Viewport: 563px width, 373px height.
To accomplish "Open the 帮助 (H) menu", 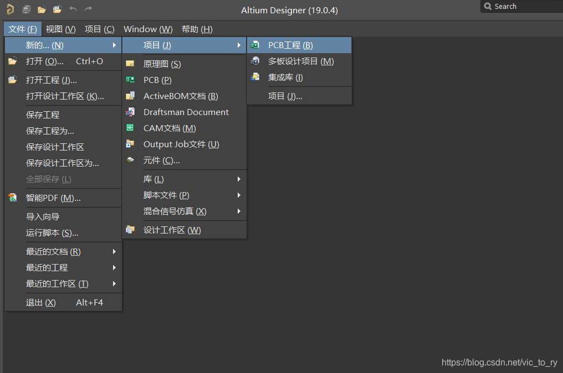I will point(197,29).
